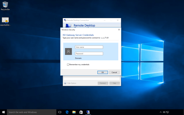184x115 pixels.
Task: Open the volume control tray icon
Action: (x=164, y=112)
